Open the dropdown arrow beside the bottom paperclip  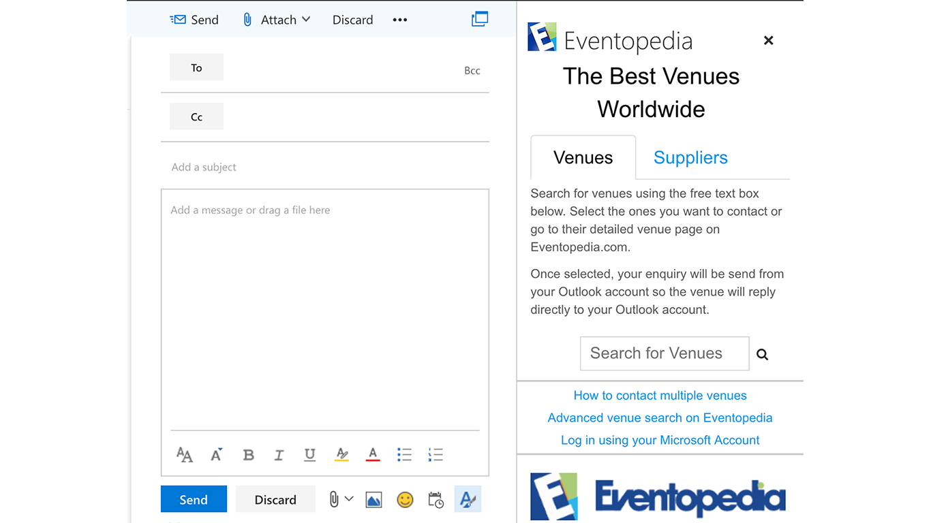349,498
